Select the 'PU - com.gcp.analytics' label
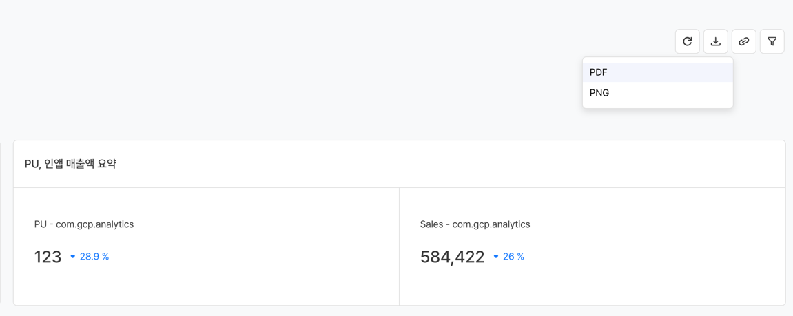This screenshot has width=793, height=316. click(x=84, y=224)
